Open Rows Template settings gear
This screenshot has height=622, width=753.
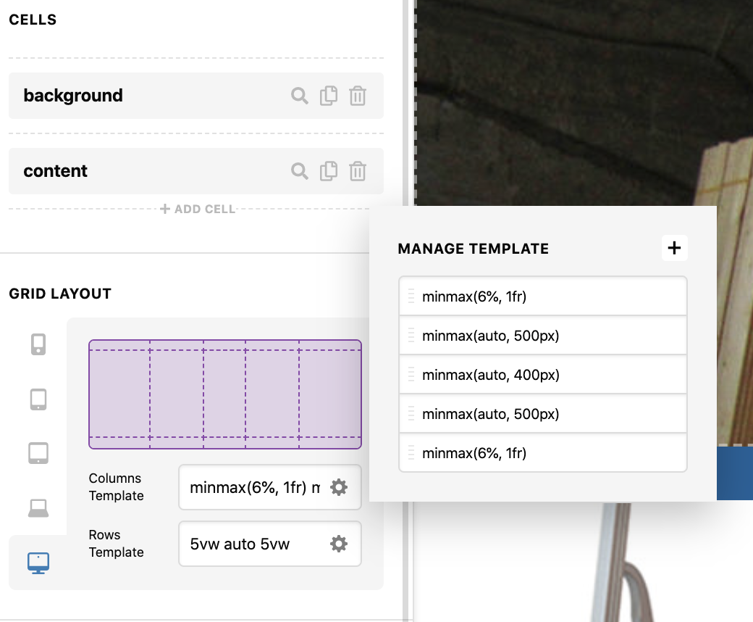point(339,544)
